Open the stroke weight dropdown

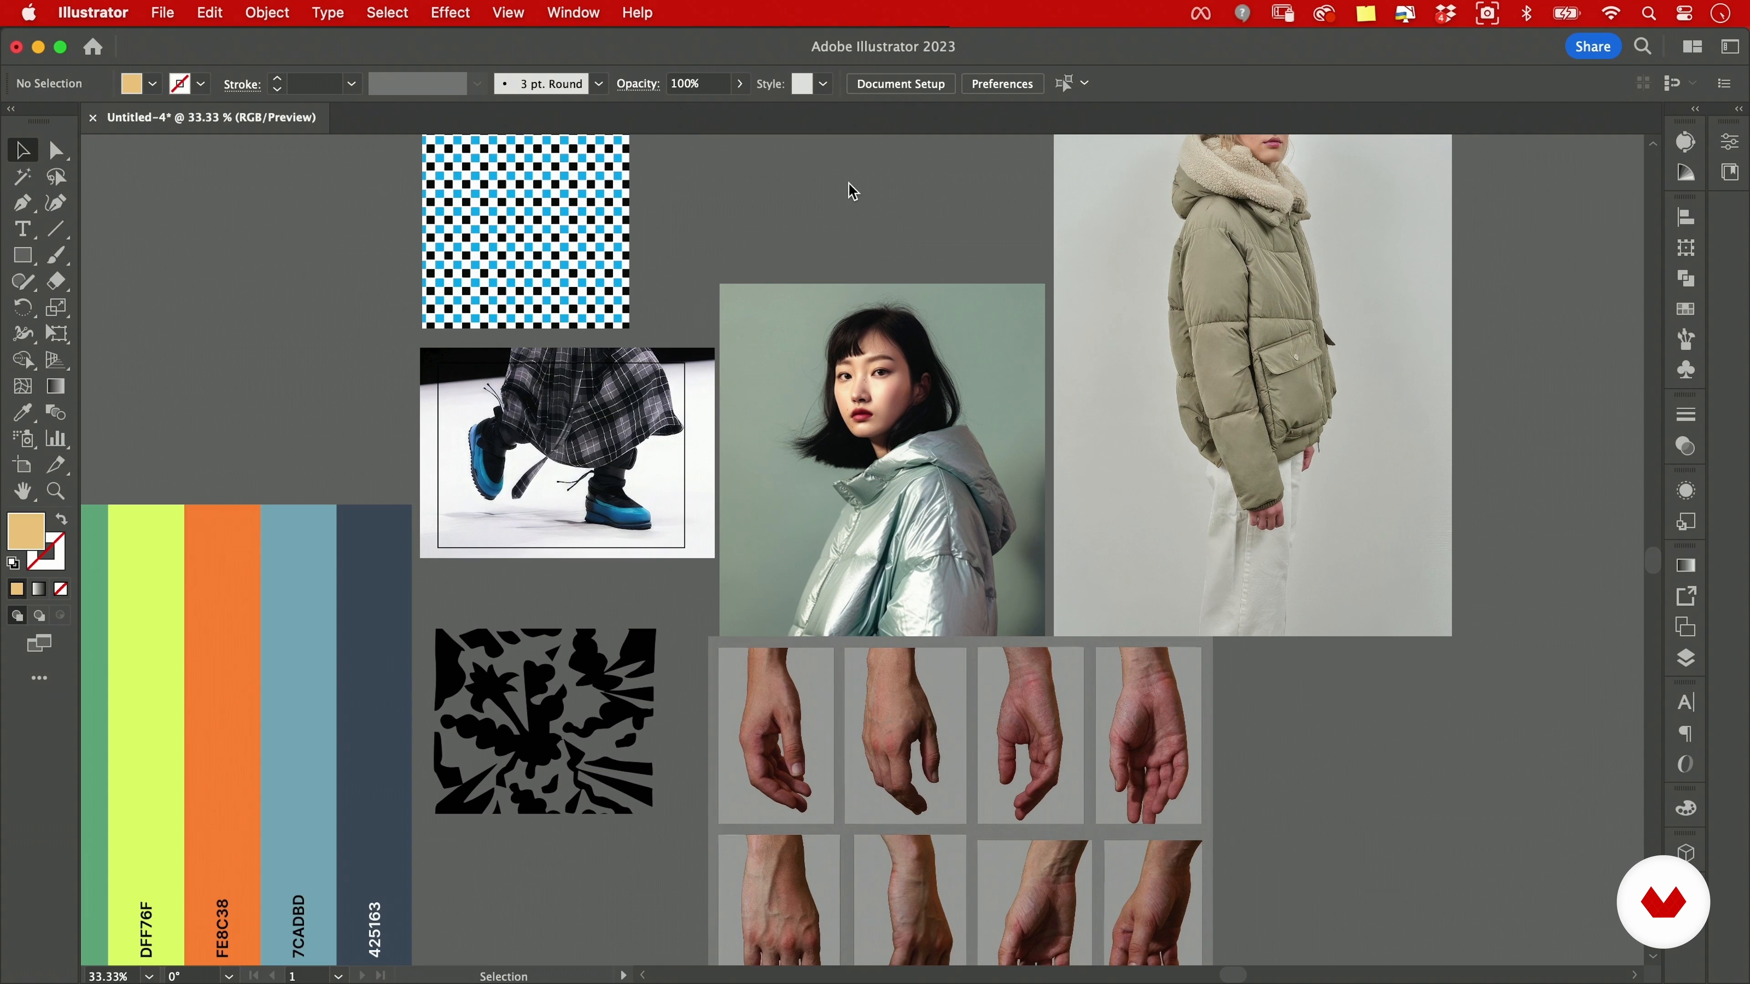point(351,83)
